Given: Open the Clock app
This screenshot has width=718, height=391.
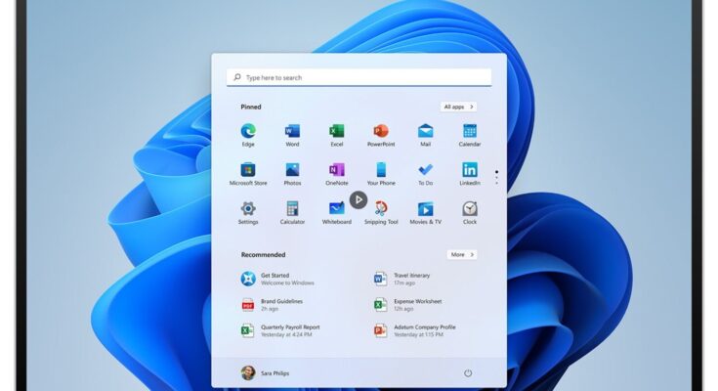Looking at the screenshot, I should coord(469,213).
